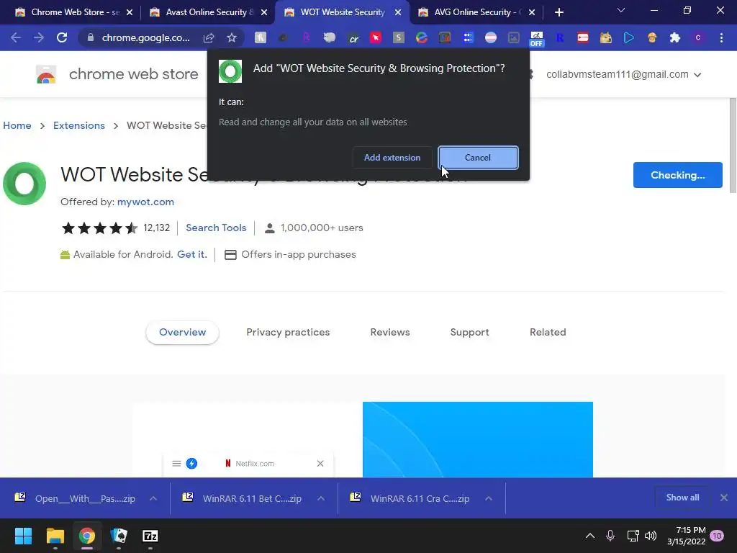The height and width of the screenshot is (553, 737).
Task: Cancel the add extension dialog
Action: [478, 158]
